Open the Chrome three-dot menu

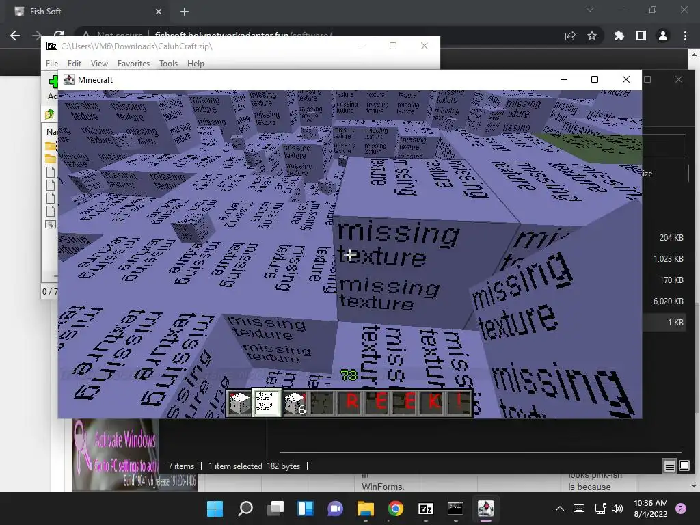[685, 36]
